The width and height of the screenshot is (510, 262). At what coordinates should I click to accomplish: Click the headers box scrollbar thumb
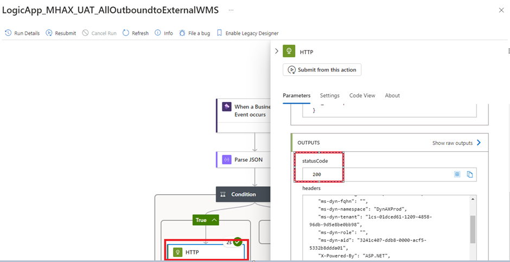473,229
